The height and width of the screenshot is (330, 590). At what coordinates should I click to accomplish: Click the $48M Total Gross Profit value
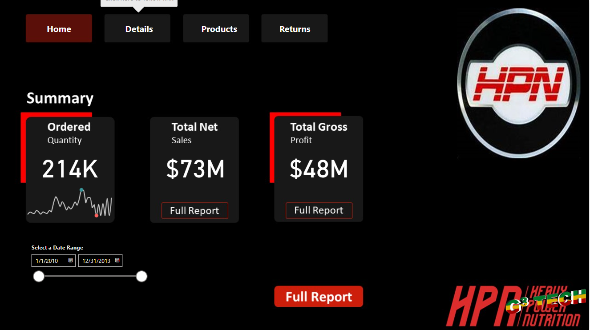tap(319, 169)
